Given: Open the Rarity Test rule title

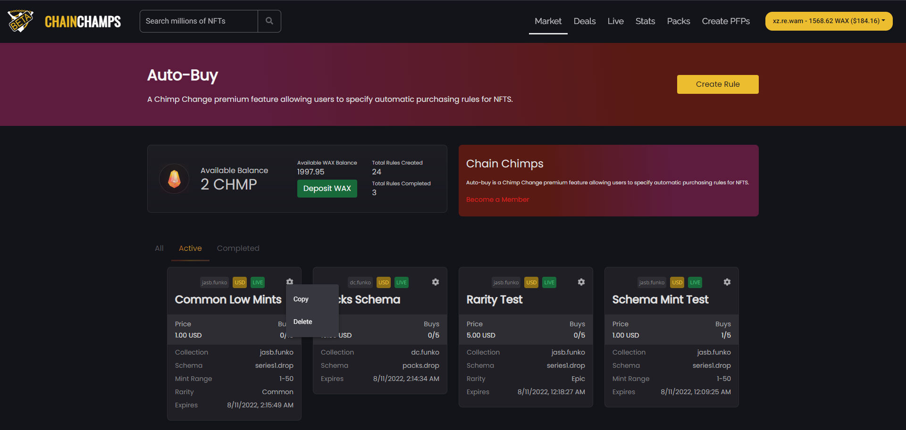Looking at the screenshot, I should tap(495, 300).
